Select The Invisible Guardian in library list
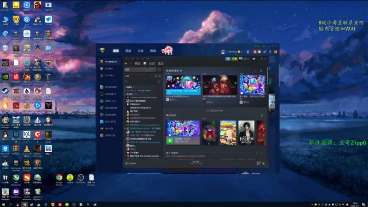The image size is (368, 207). click(x=143, y=156)
